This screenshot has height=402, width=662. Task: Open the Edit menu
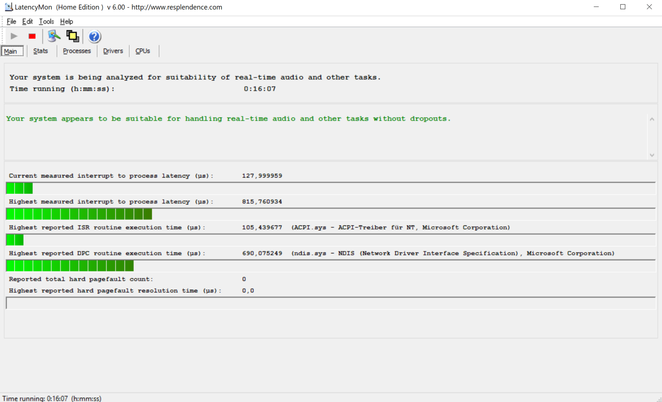tap(27, 21)
